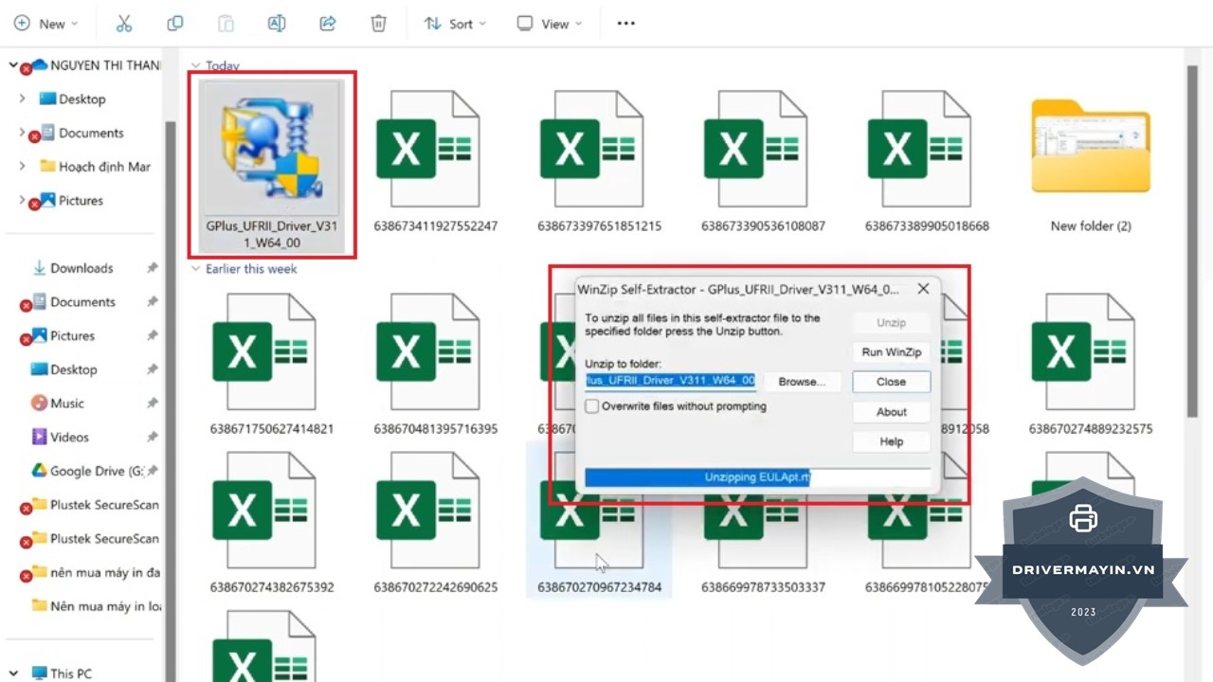Click the Share icon in toolbar
Screen dimensions: 1213x682
[328, 24]
